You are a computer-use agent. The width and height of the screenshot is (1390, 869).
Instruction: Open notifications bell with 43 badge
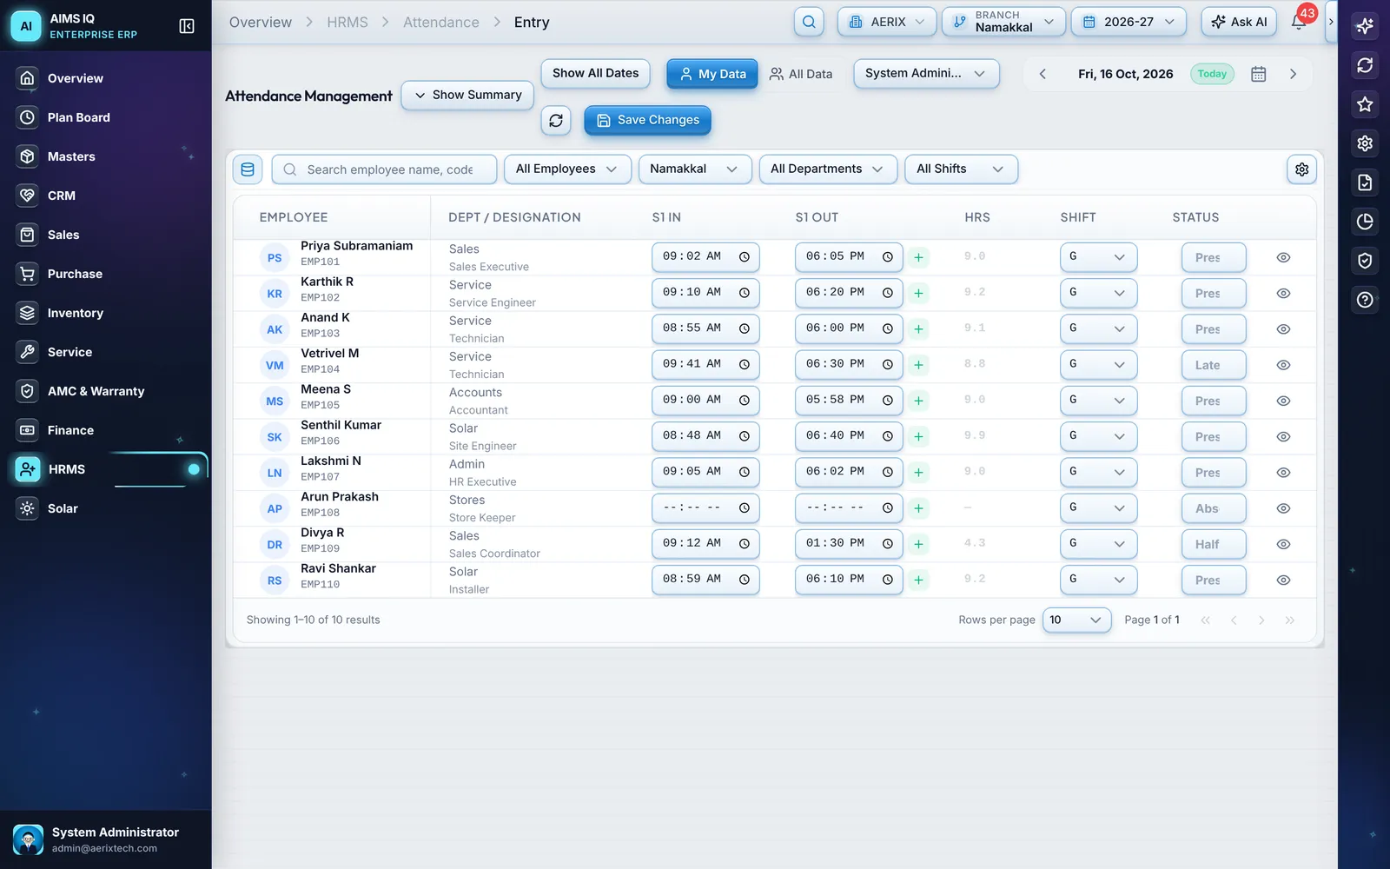[x=1299, y=22]
